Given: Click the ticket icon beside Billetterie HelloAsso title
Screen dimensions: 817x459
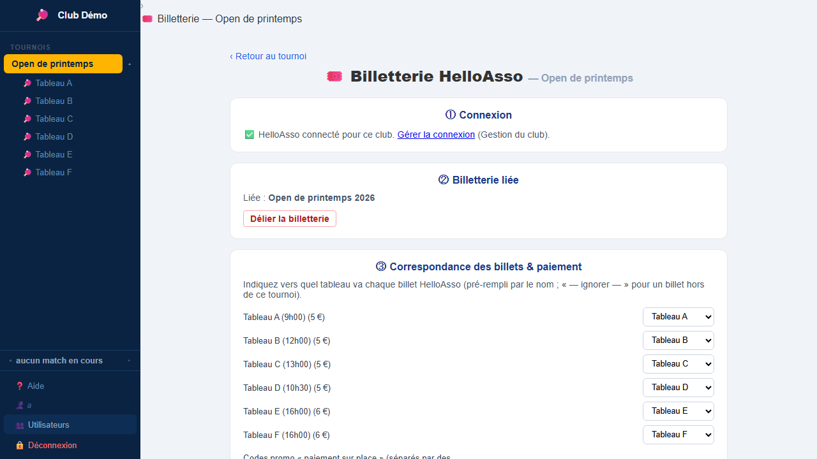Looking at the screenshot, I should [x=334, y=76].
